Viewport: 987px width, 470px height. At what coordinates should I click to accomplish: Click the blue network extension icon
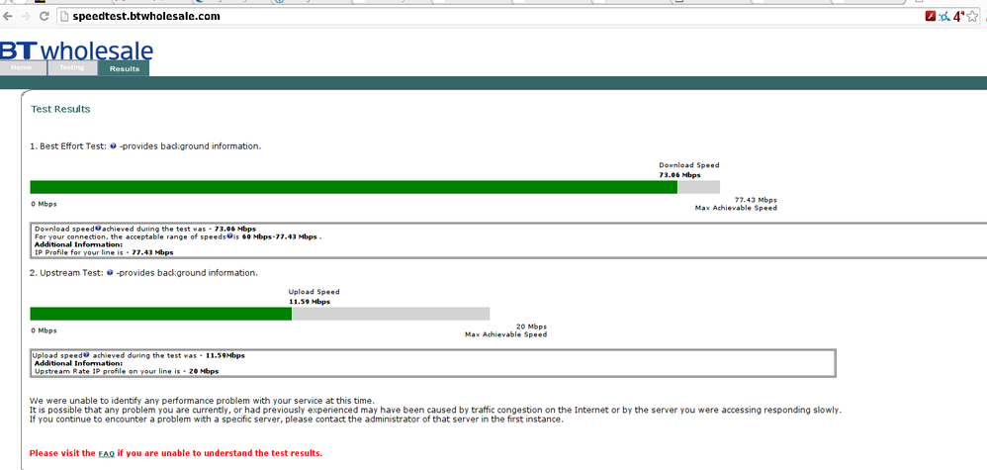coord(944,17)
